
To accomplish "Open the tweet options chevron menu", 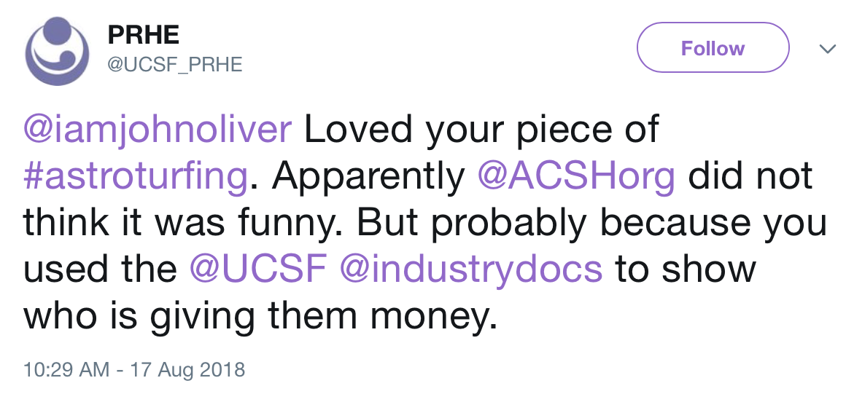I will (826, 50).
